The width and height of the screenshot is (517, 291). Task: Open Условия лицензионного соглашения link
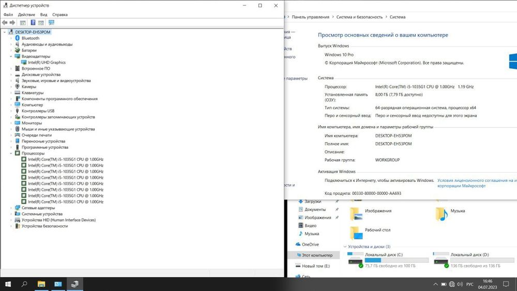point(477,183)
